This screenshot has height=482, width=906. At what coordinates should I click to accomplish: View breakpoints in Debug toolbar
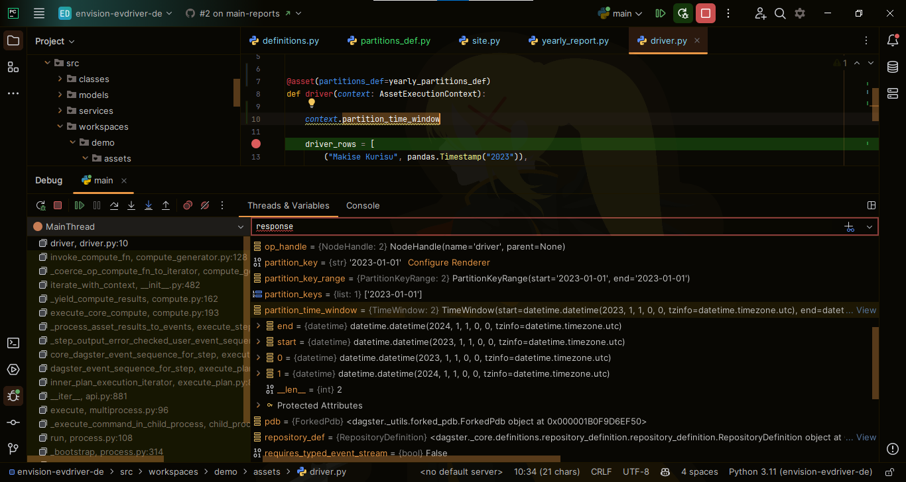(188, 205)
